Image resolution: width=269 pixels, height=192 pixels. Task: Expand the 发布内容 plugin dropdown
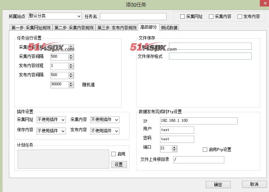(104, 131)
